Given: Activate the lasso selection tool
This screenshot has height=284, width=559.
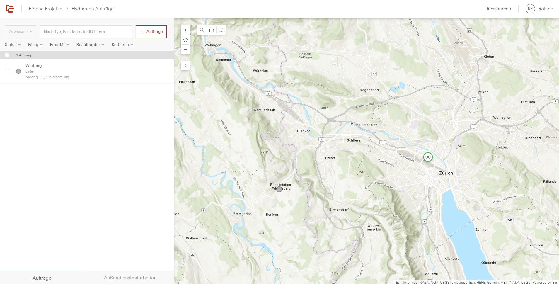Looking at the screenshot, I should (221, 30).
